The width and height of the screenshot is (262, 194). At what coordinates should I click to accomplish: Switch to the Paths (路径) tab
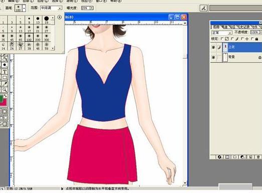click(232, 27)
